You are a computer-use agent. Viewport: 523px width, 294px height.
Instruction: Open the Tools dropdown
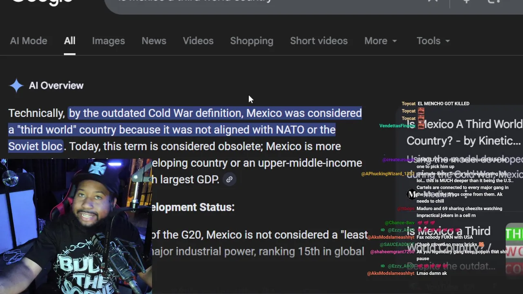coord(433,41)
